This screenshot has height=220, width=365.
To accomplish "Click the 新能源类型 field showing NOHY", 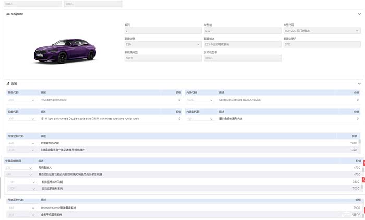I will (163, 58).
